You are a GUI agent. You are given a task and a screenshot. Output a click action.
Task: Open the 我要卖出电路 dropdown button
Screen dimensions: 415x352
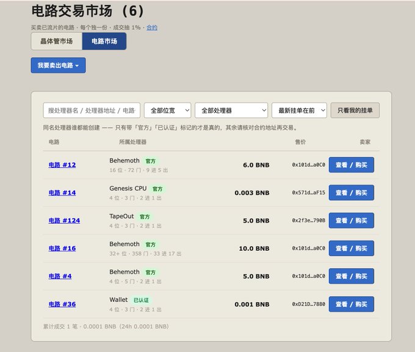[58, 65]
